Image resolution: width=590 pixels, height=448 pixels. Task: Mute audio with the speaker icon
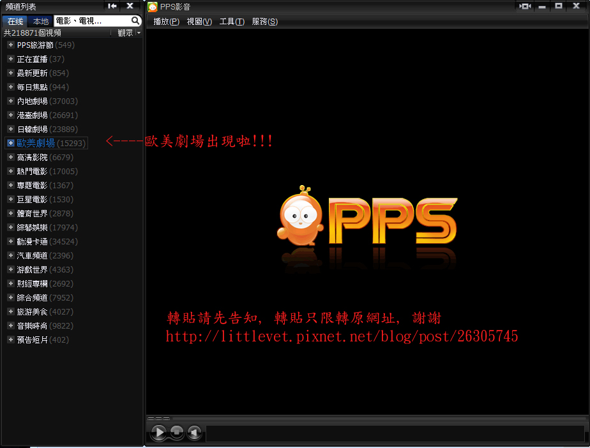194,432
